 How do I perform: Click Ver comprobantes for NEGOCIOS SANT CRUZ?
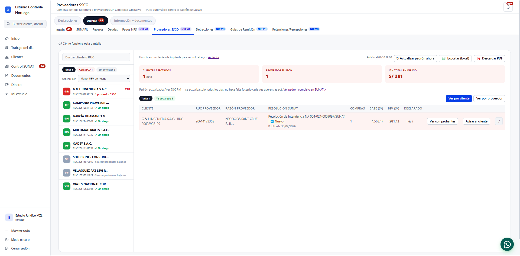pyautogui.click(x=443, y=121)
